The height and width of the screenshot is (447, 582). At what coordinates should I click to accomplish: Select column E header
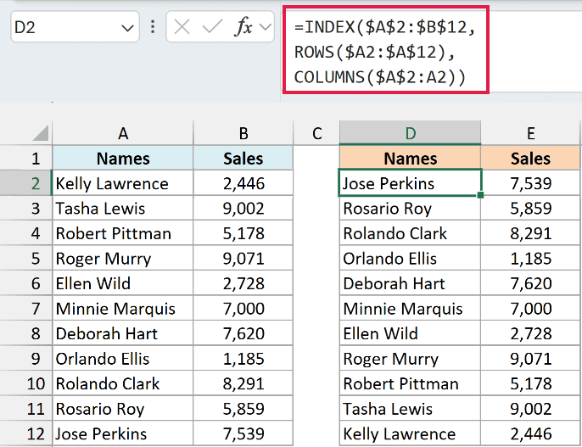(531, 133)
